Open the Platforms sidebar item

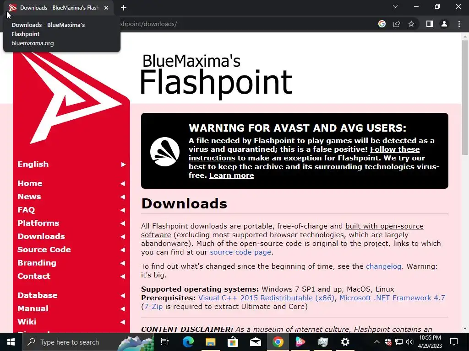click(x=38, y=223)
